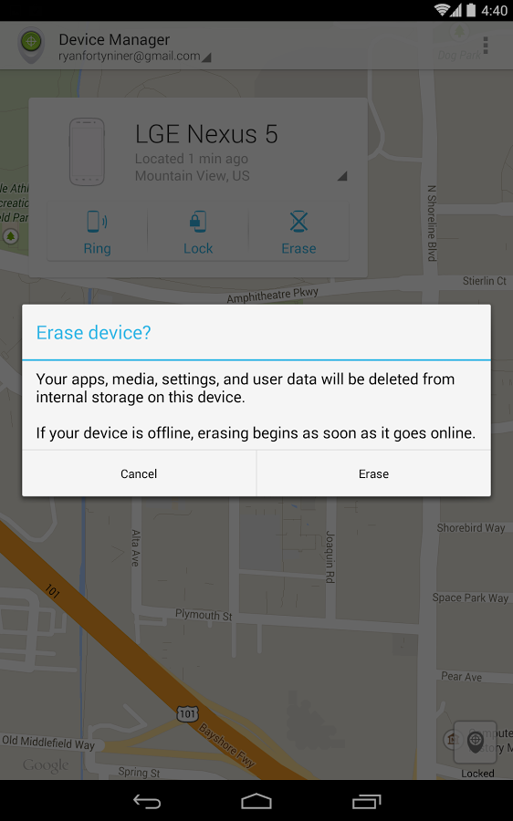513x821 pixels.
Task: Open the three-dot overflow menu
Action: pyautogui.click(x=486, y=46)
